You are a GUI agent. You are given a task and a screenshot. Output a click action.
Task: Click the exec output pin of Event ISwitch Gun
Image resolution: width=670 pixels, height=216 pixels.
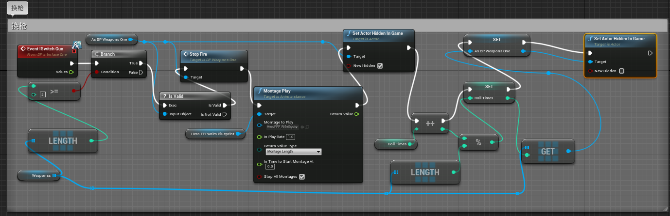pyautogui.click(x=72, y=63)
